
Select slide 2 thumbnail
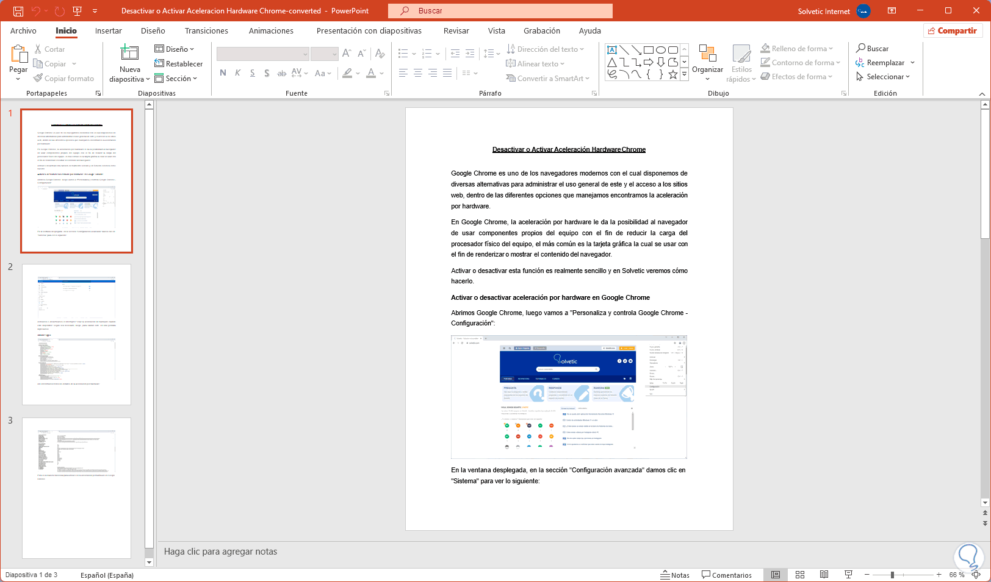[76, 334]
